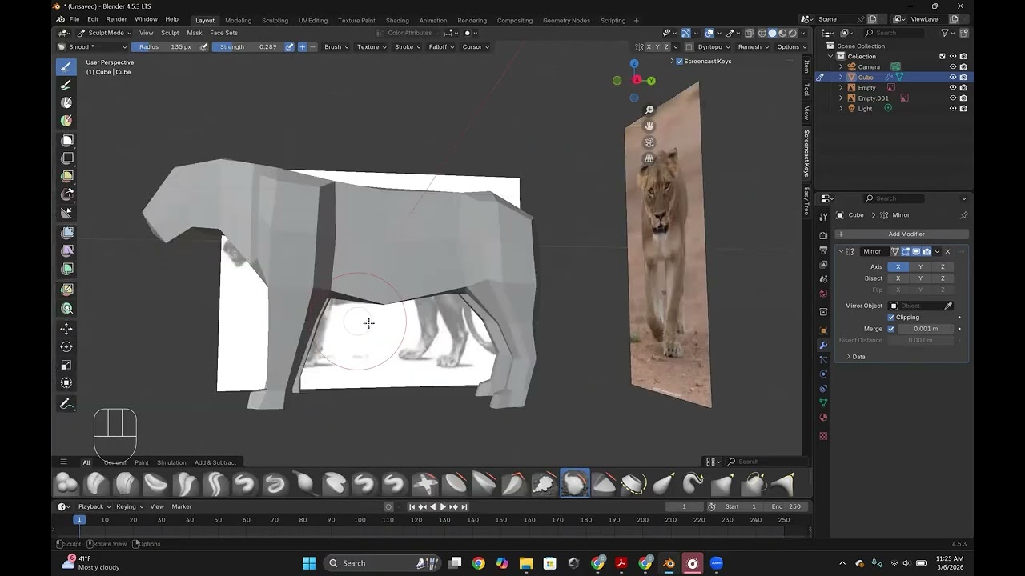Viewport: 1025px width, 576px height.
Task: Open the World properties tab
Action: (823, 293)
